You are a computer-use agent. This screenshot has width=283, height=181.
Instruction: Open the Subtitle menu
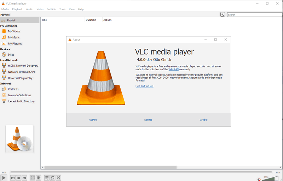[x=51, y=9]
